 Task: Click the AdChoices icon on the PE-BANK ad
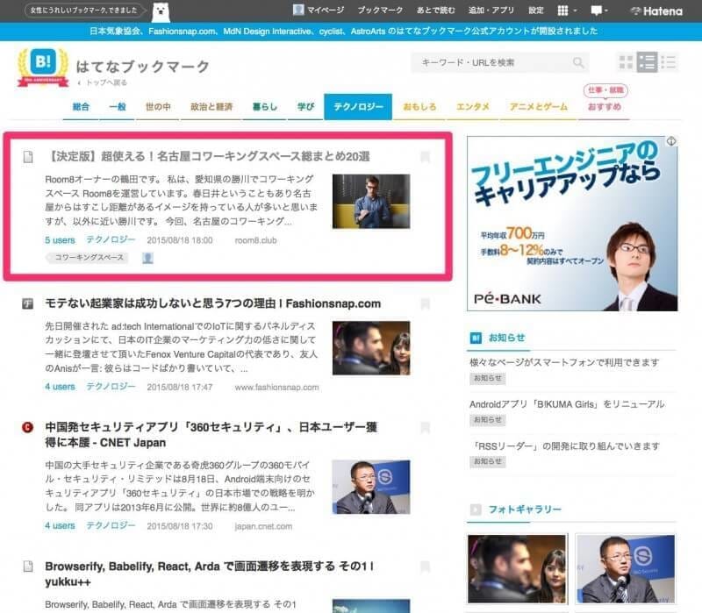tap(670, 141)
